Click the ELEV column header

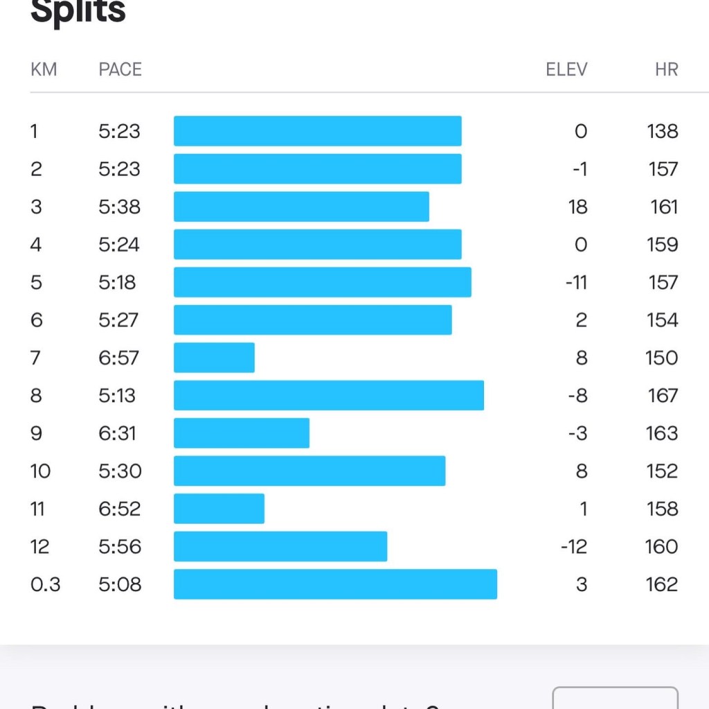pyautogui.click(x=566, y=69)
